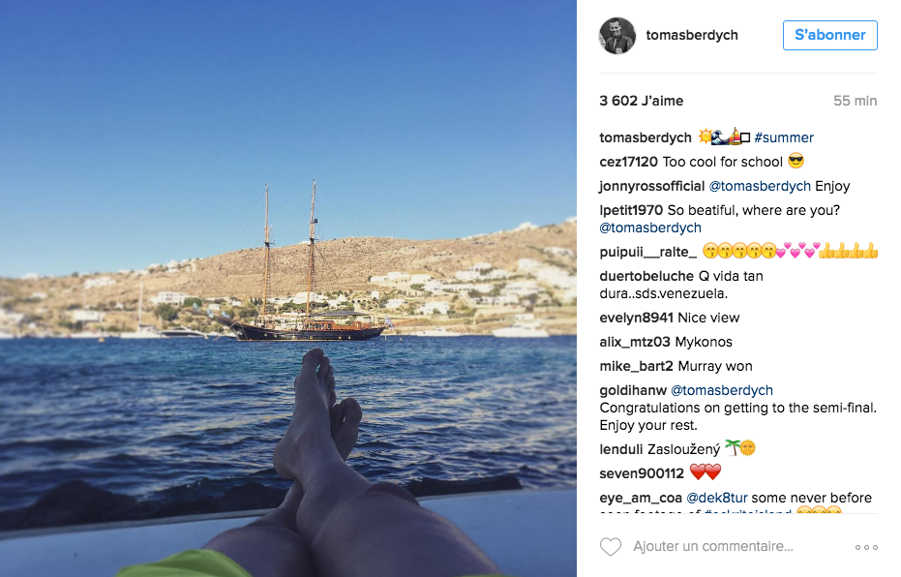Click the S'abonner follow button
This screenshot has width=901, height=577.
[x=829, y=35]
